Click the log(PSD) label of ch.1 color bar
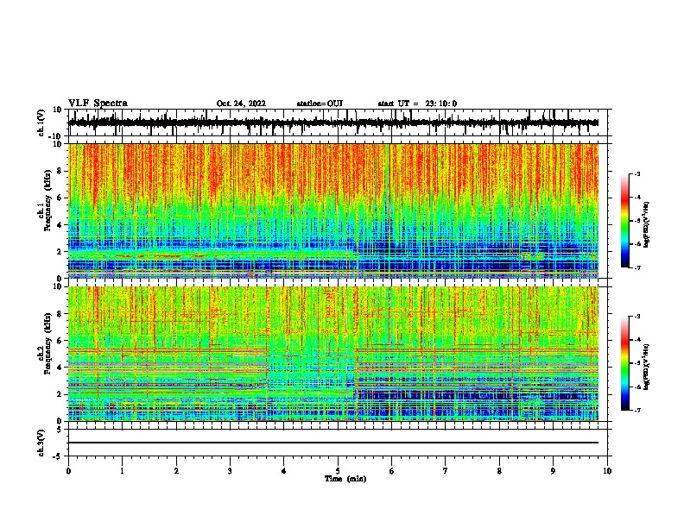Image resolution: width=684 pixels, height=528 pixels. [x=647, y=224]
